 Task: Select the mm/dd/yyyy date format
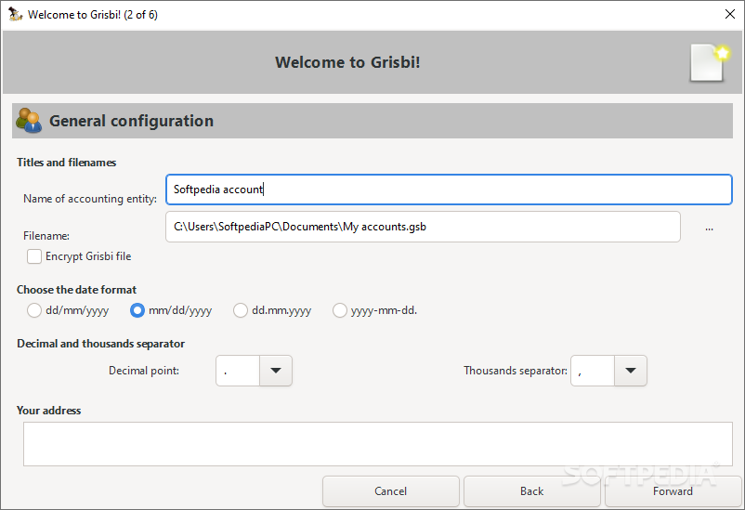pyautogui.click(x=137, y=310)
